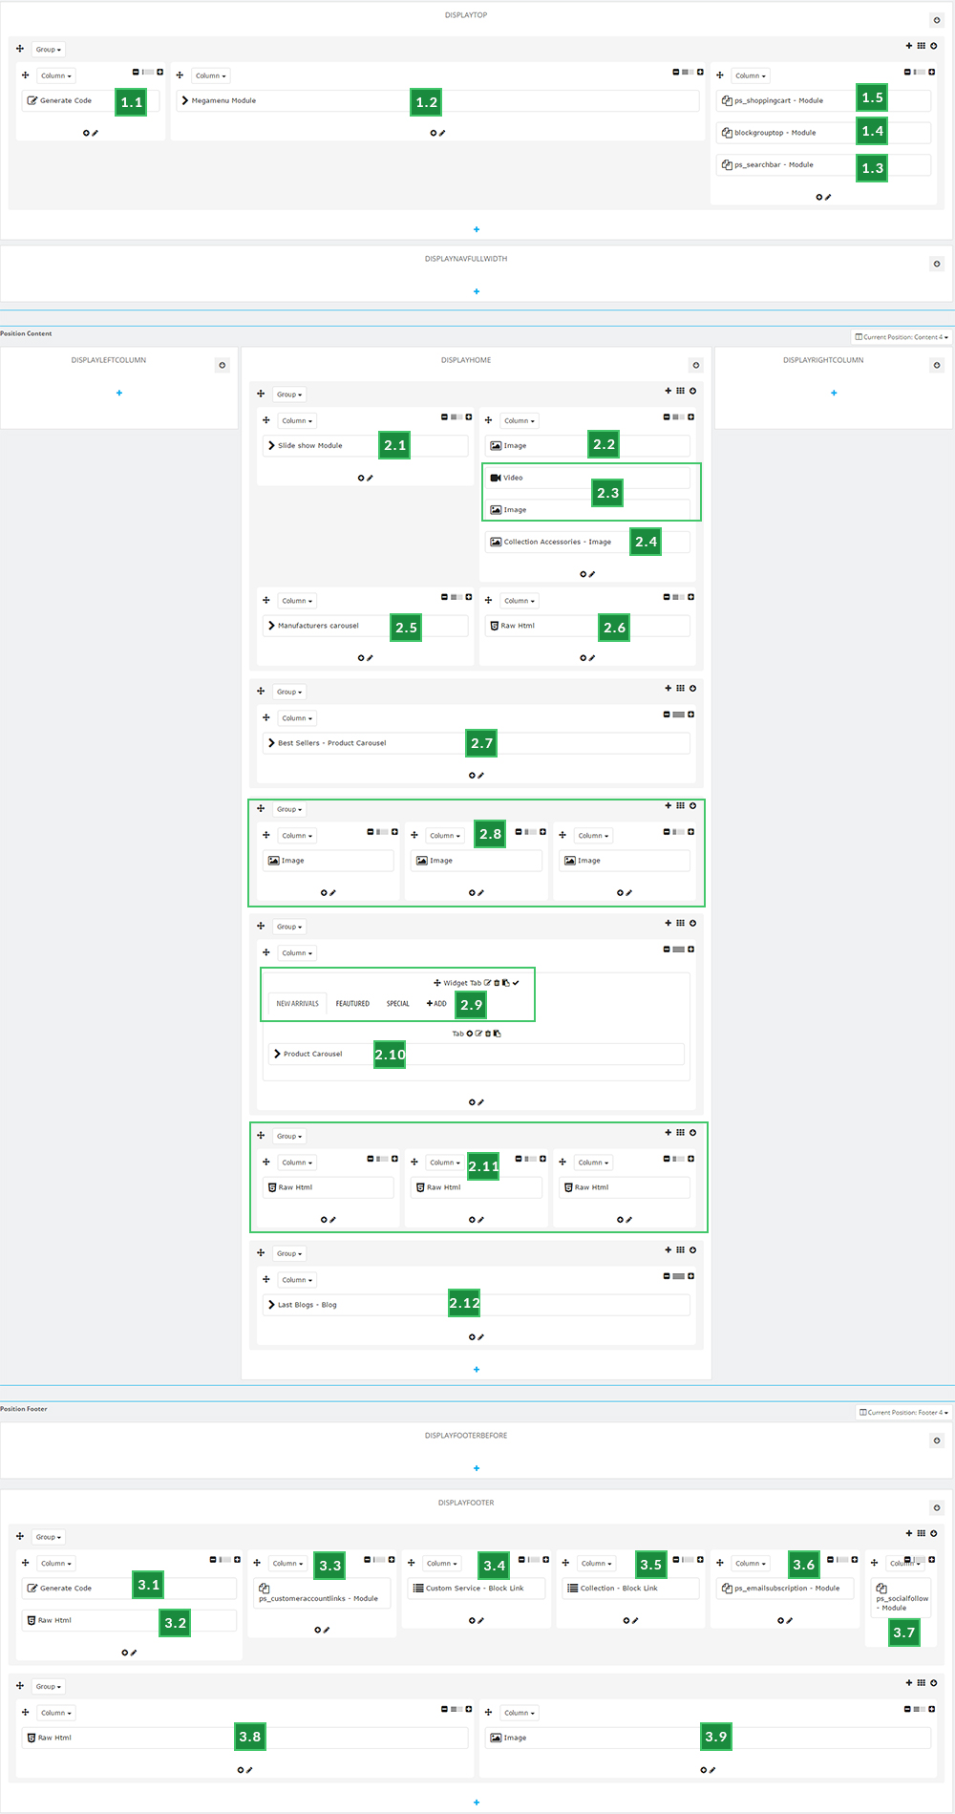
Task: Open Current Position: Content 4 dropdown
Action: (902, 337)
